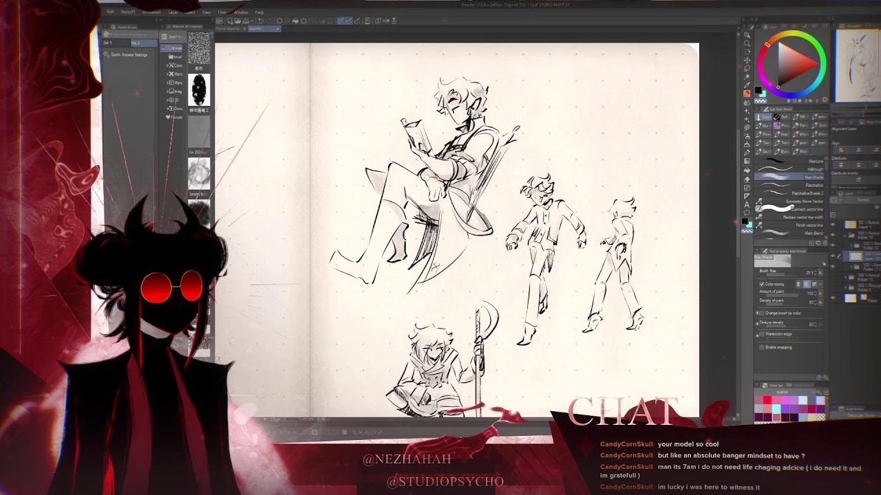The image size is (881, 495).
Task: Click the Save icon in command bar
Action: pos(246,21)
